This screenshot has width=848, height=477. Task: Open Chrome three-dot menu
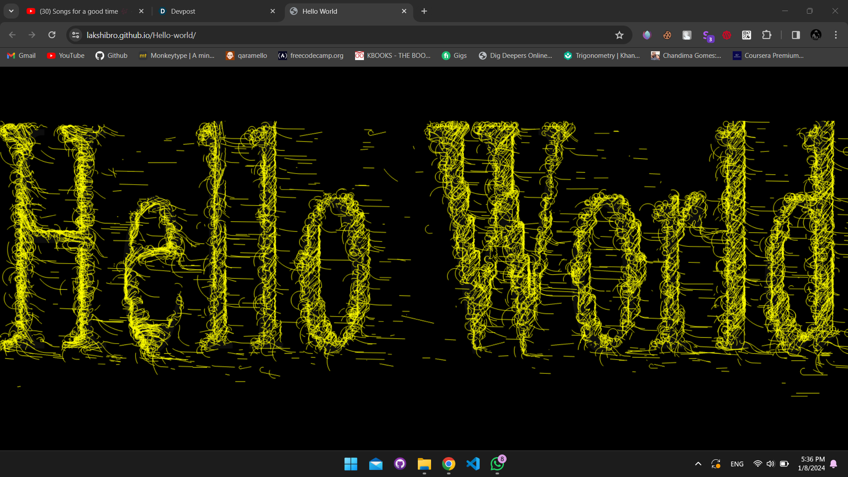tap(836, 35)
